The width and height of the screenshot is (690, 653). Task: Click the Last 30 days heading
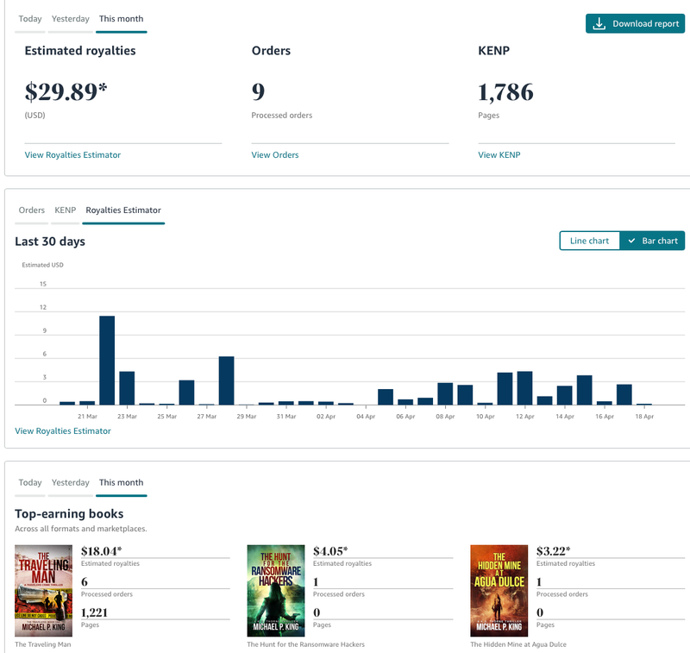pos(50,242)
